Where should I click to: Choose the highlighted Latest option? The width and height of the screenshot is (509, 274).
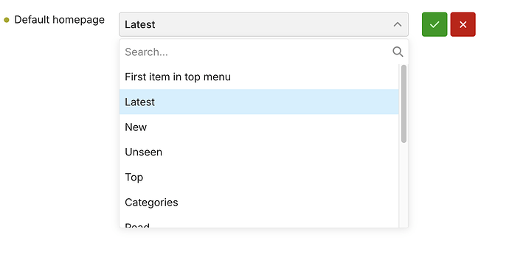coord(259,102)
